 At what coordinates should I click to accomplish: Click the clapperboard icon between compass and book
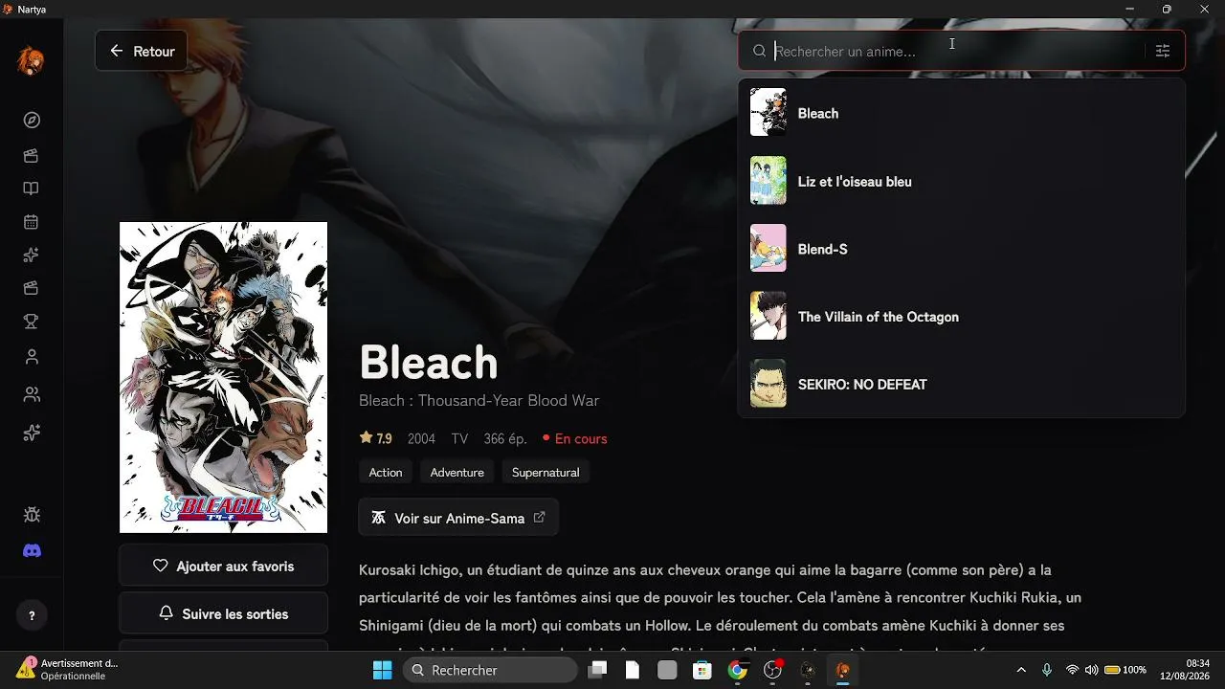(x=32, y=155)
